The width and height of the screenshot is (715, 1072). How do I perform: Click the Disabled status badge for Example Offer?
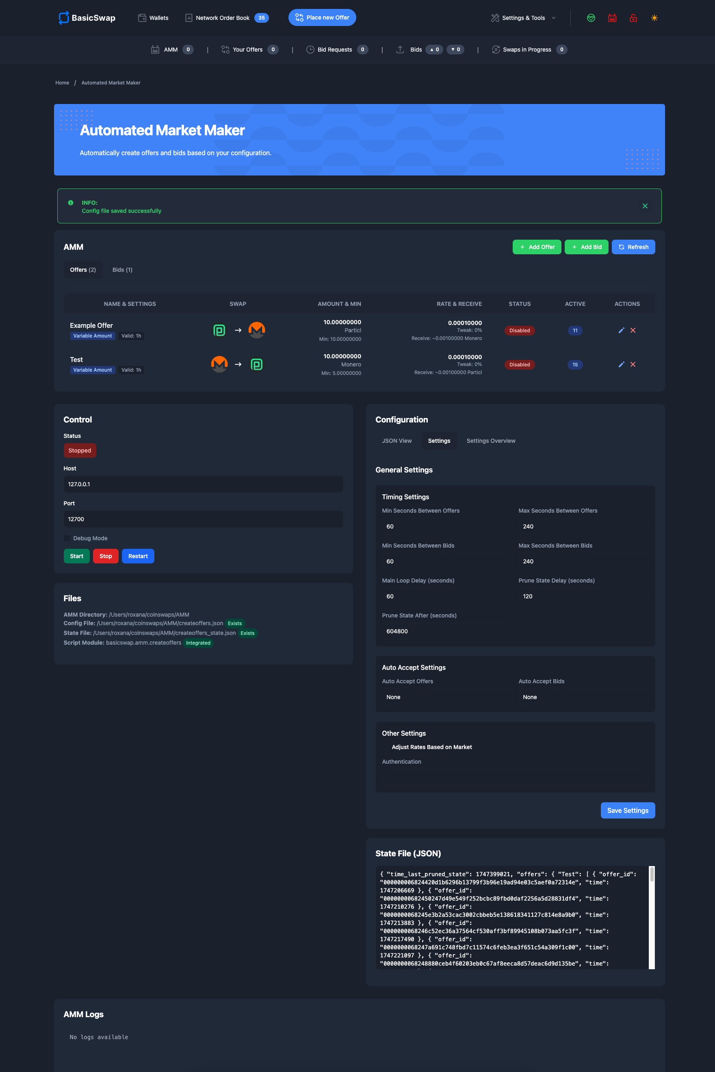519,331
